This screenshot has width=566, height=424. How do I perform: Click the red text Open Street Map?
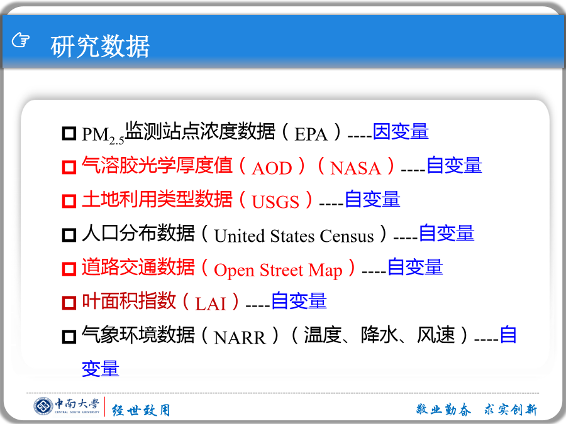[278, 270]
